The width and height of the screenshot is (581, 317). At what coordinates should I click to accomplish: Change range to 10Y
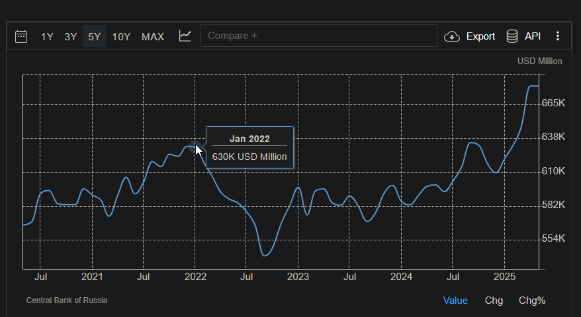point(121,36)
